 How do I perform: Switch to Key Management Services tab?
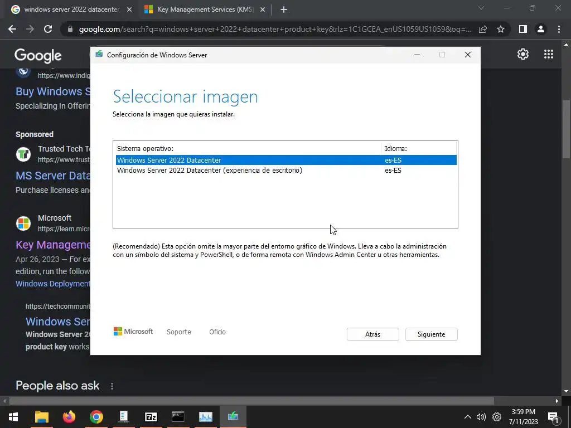coord(206,9)
